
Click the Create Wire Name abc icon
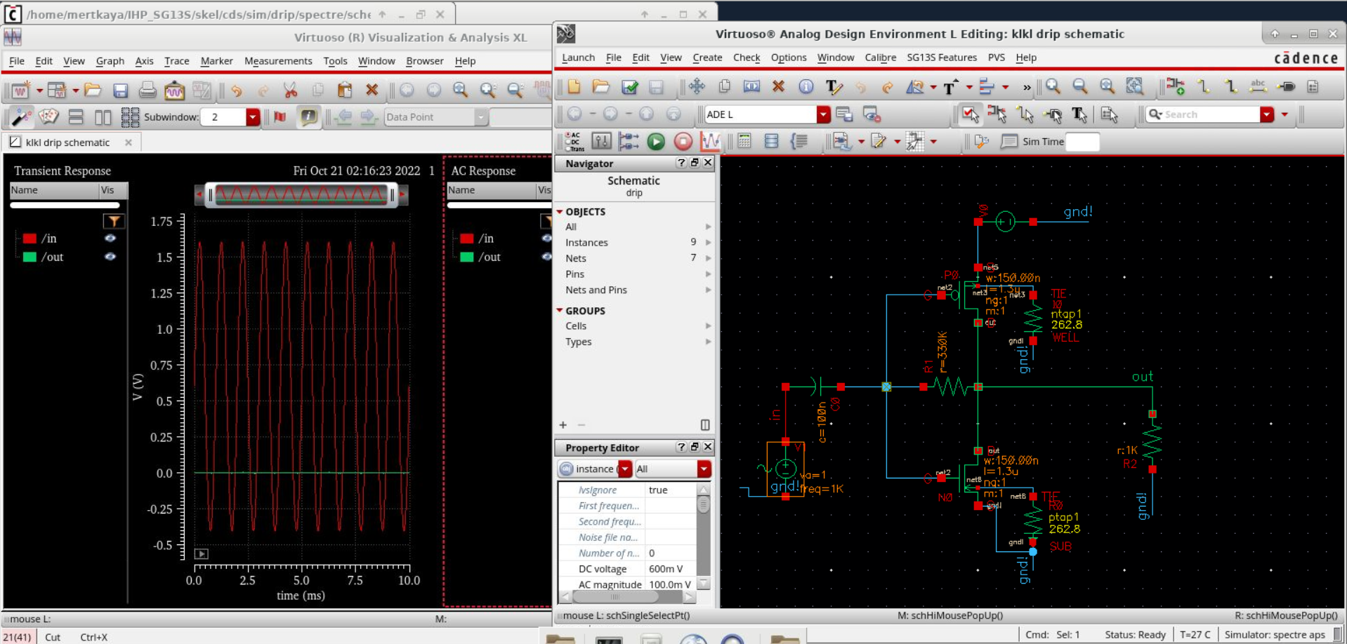pyautogui.click(x=1258, y=86)
